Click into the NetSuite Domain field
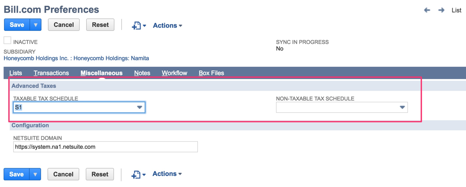Screen dimensions: 466x187 [106, 147]
